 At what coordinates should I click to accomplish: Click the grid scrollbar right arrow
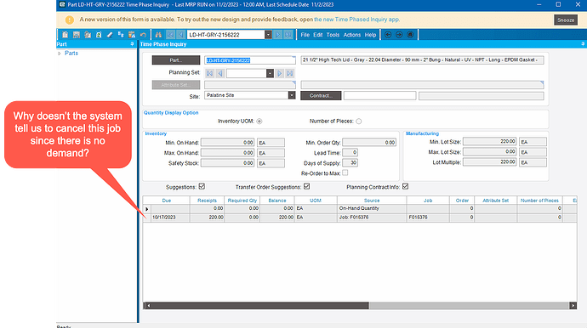573,306
